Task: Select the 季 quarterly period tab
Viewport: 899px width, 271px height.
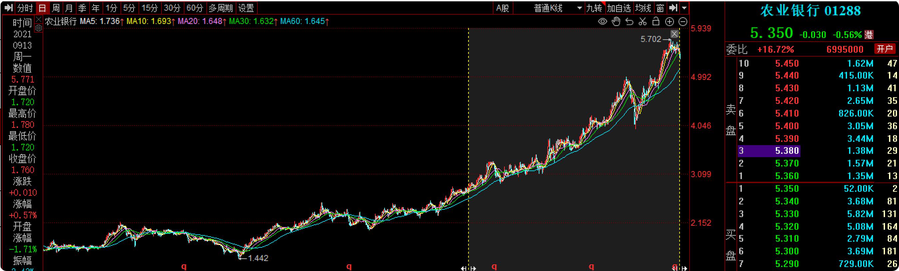Action: tap(82, 8)
